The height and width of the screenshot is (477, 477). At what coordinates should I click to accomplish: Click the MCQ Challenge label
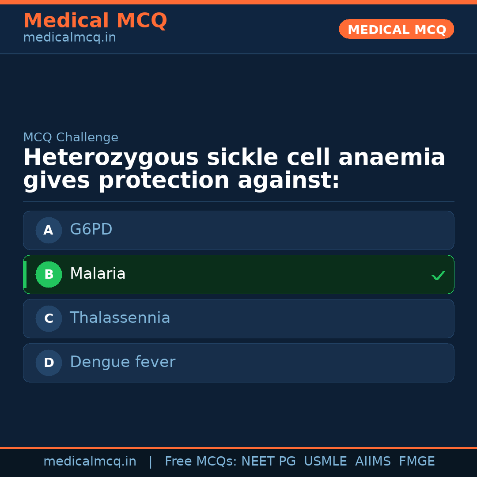click(x=71, y=137)
